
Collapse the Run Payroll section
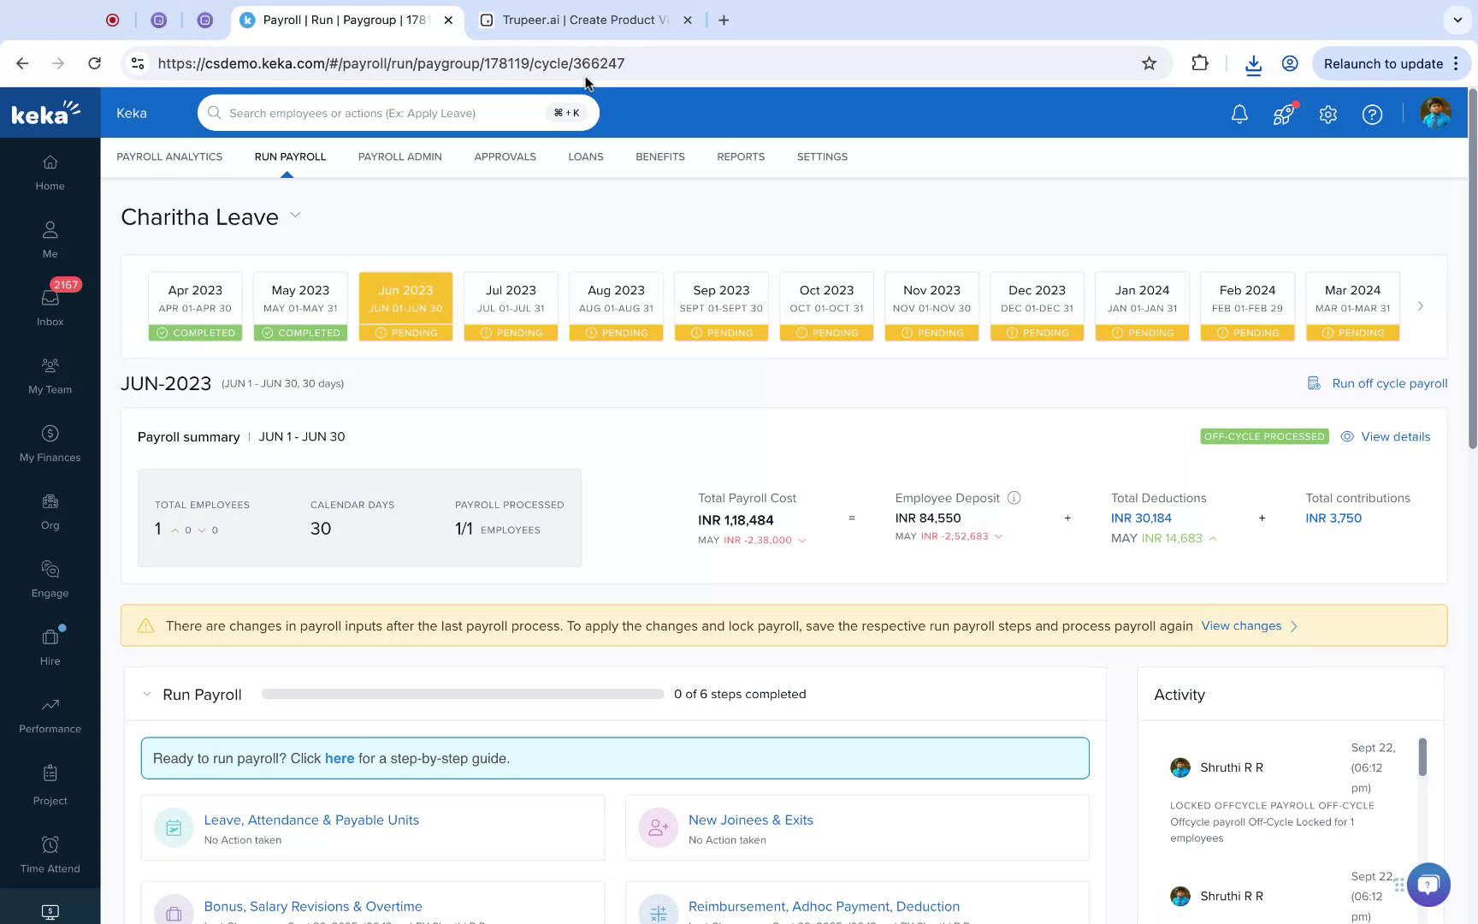tap(145, 694)
